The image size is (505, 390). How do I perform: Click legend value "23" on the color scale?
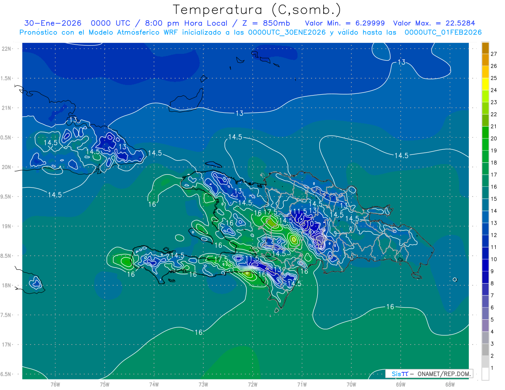(x=494, y=102)
